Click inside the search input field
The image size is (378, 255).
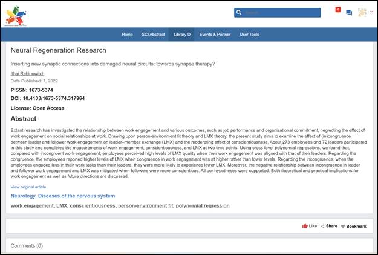[281, 13]
